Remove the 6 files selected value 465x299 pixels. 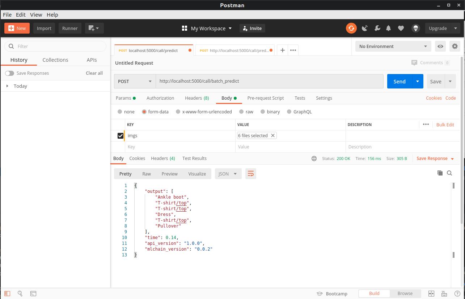(x=273, y=135)
